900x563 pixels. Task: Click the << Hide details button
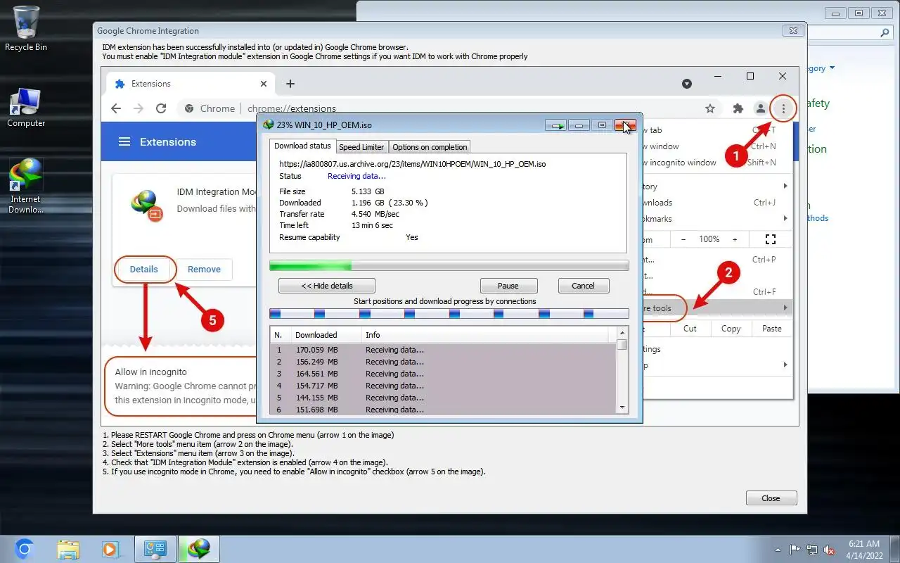[x=327, y=286]
